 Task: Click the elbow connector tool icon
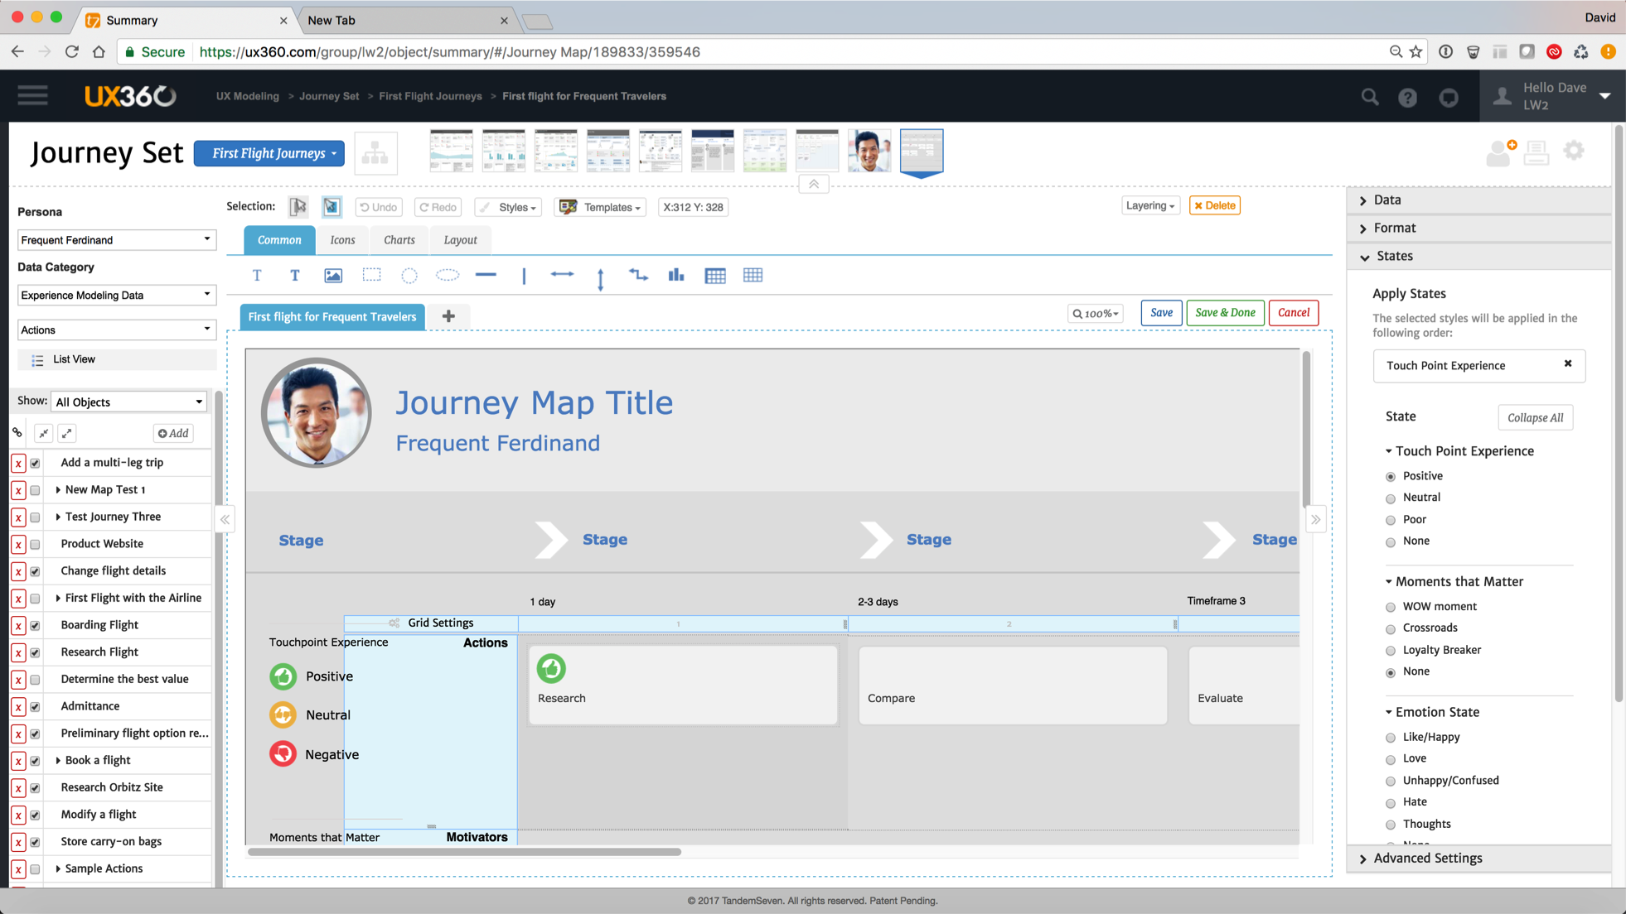tap(638, 275)
